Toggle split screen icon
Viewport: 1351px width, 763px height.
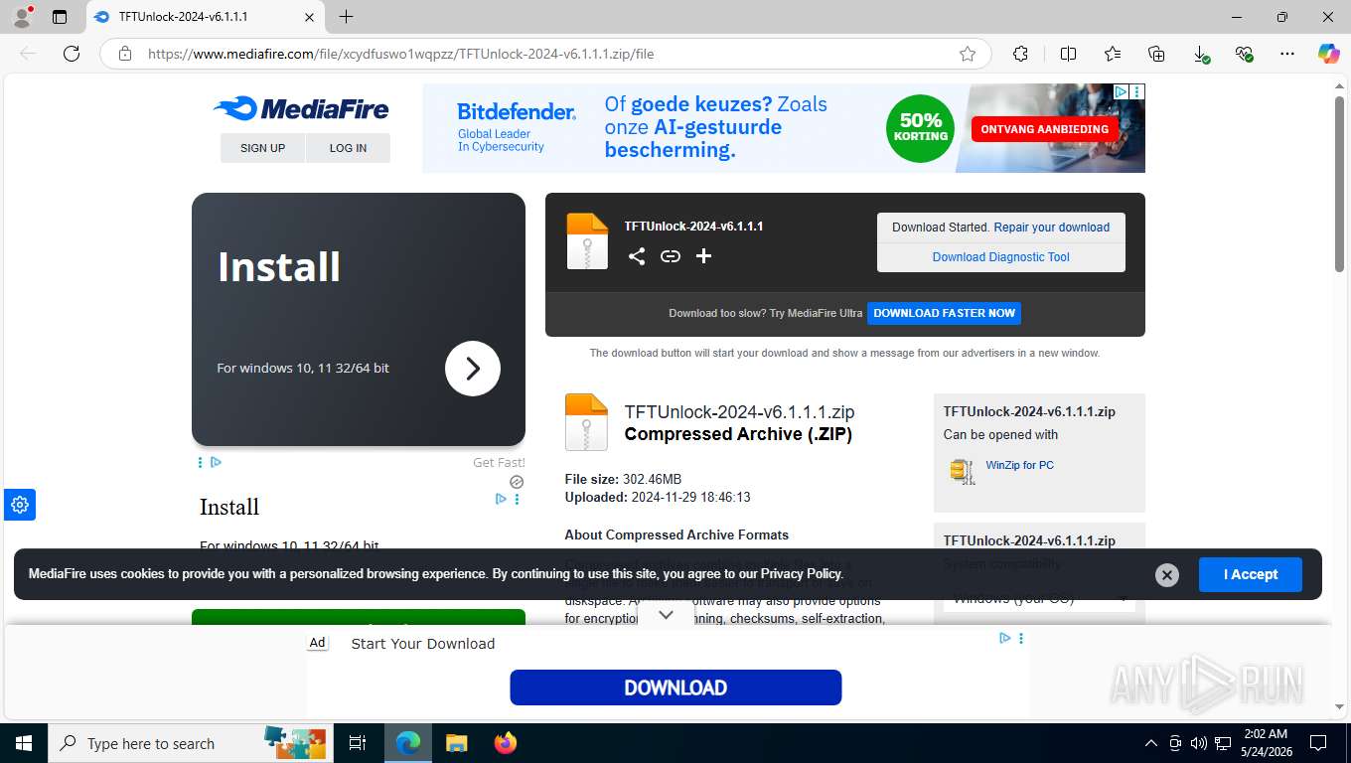coord(1068,54)
